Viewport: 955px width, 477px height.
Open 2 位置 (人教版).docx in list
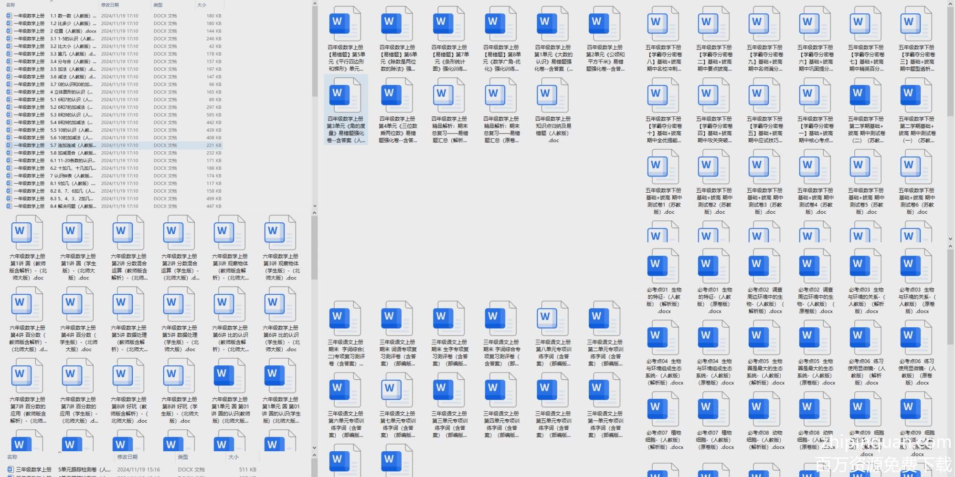[72, 31]
